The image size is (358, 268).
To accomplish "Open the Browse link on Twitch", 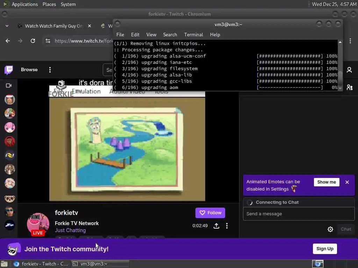I will point(29,70).
